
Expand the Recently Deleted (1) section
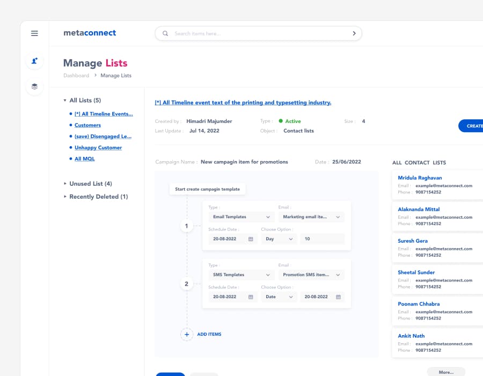point(65,197)
